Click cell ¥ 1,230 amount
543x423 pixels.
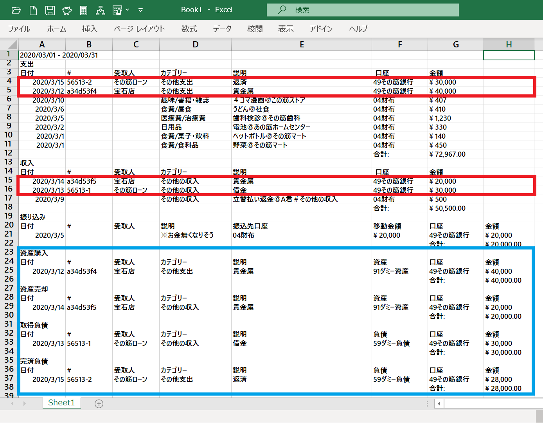coord(456,118)
